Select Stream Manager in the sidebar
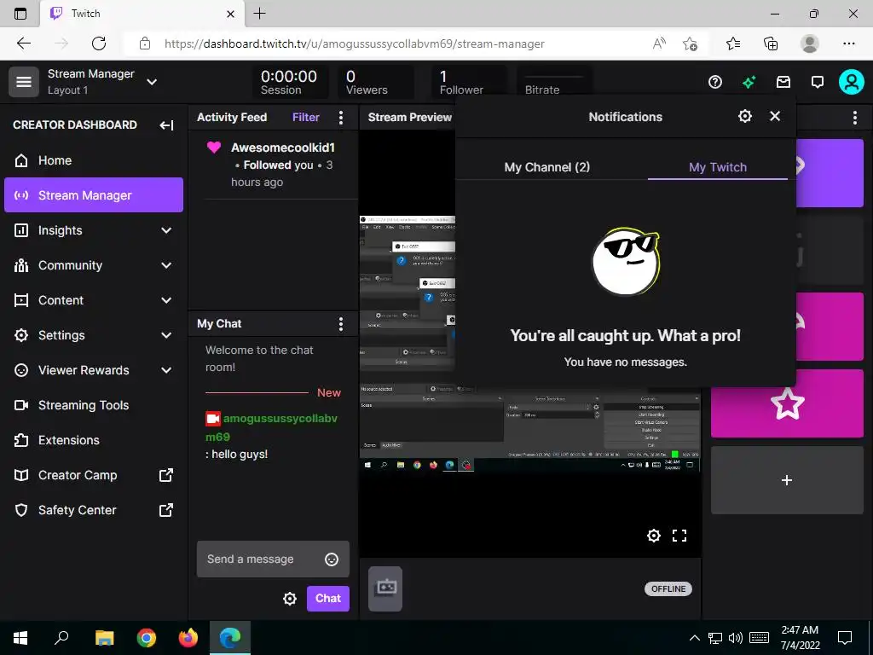 pyautogui.click(x=94, y=195)
